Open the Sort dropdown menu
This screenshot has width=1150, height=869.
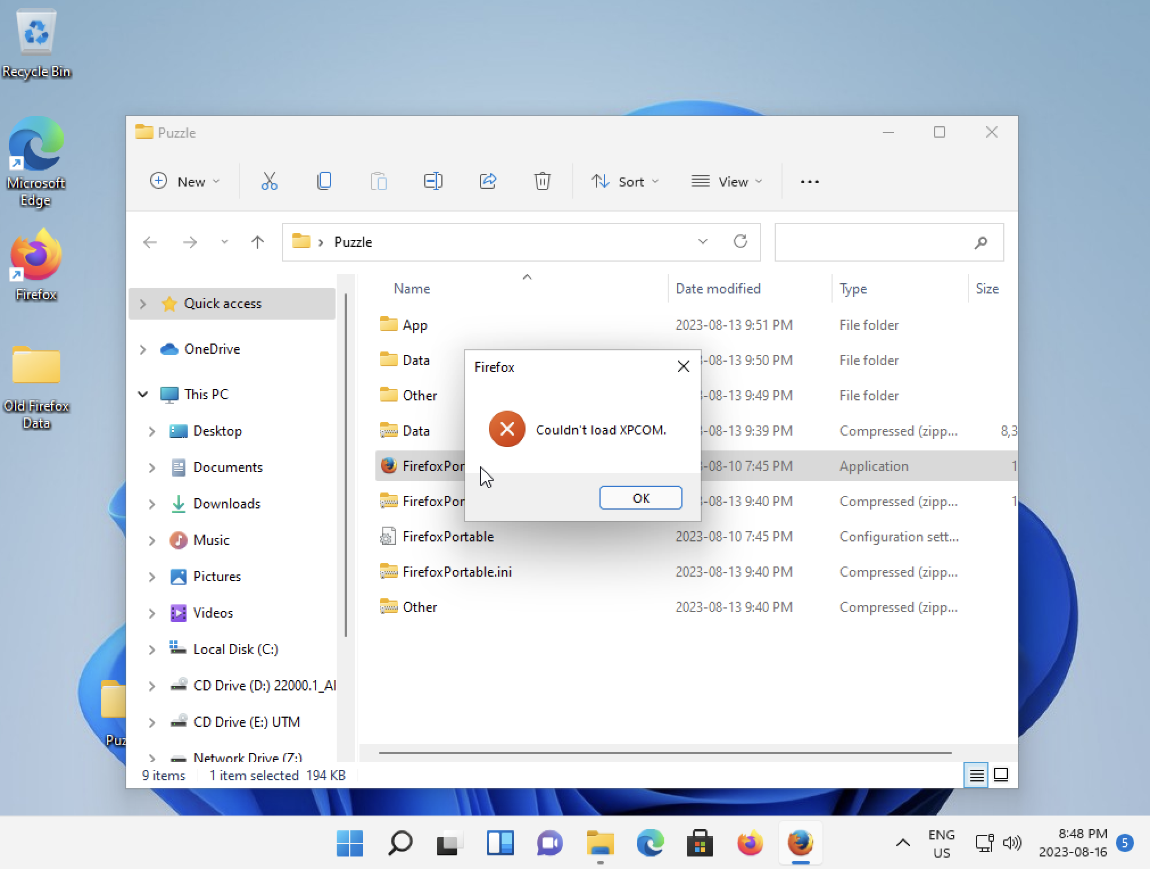(624, 181)
